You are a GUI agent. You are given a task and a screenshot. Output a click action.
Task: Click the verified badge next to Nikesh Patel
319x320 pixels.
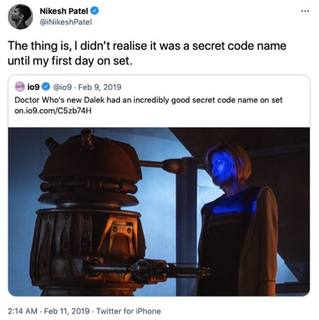click(95, 11)
